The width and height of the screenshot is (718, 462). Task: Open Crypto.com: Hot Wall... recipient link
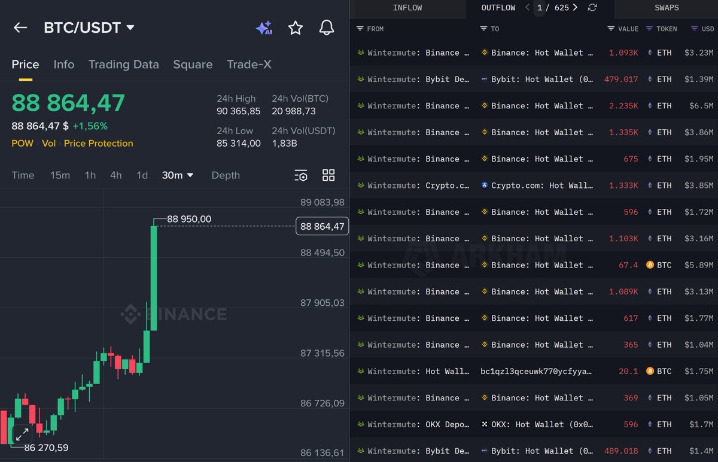point(542,186)
